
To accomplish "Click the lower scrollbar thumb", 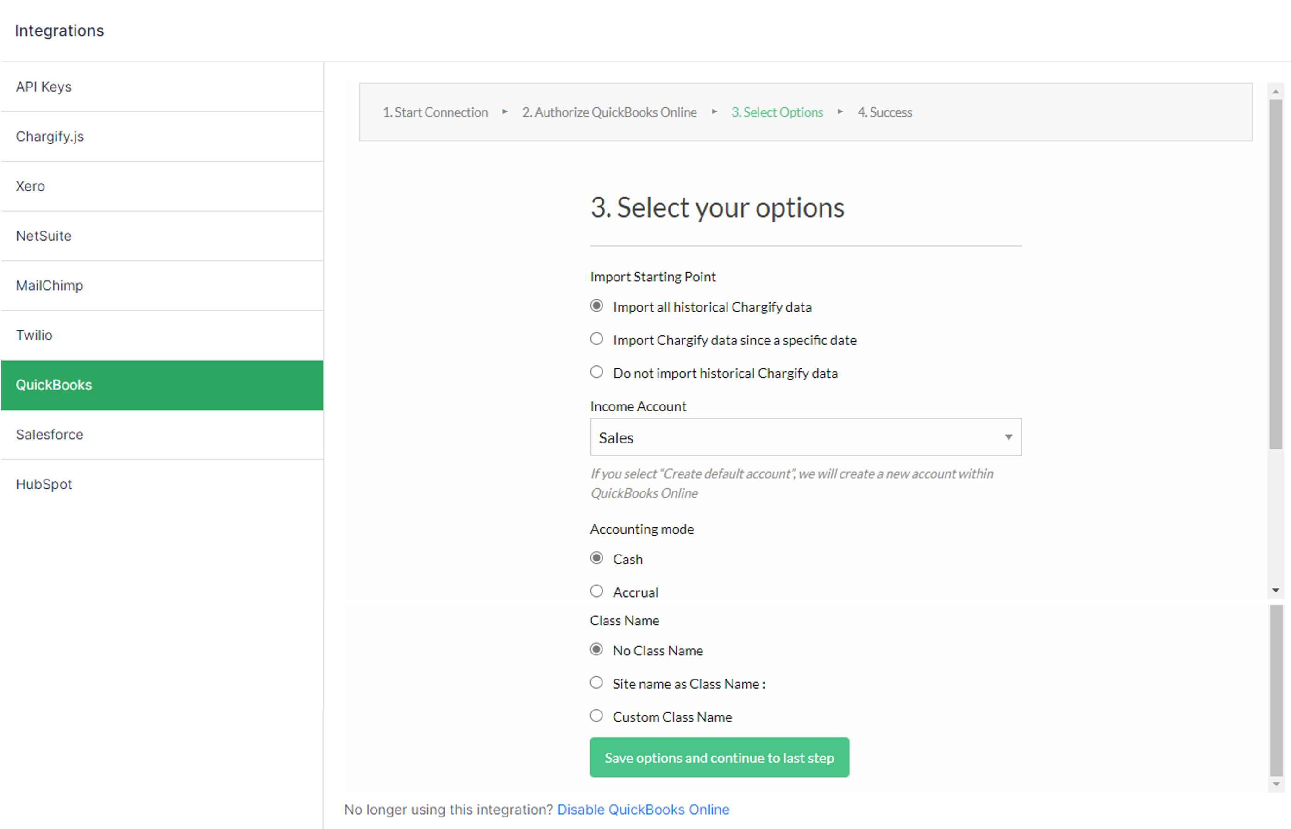I will pyautogui.click(x=1276, y=690).
